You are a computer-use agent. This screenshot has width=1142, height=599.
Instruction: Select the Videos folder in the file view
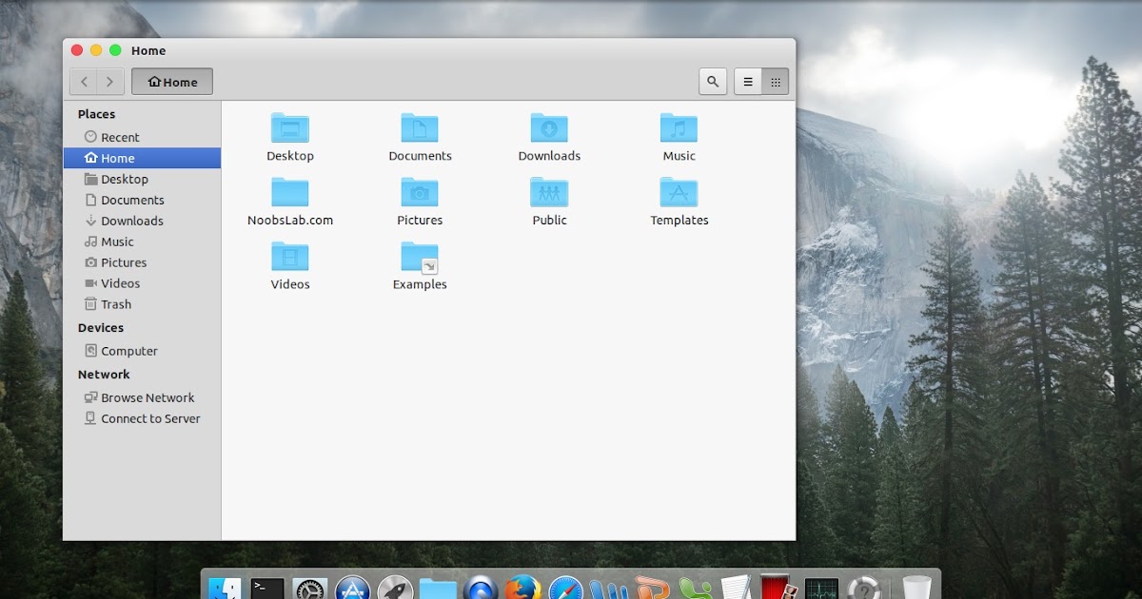coord(290,265)
